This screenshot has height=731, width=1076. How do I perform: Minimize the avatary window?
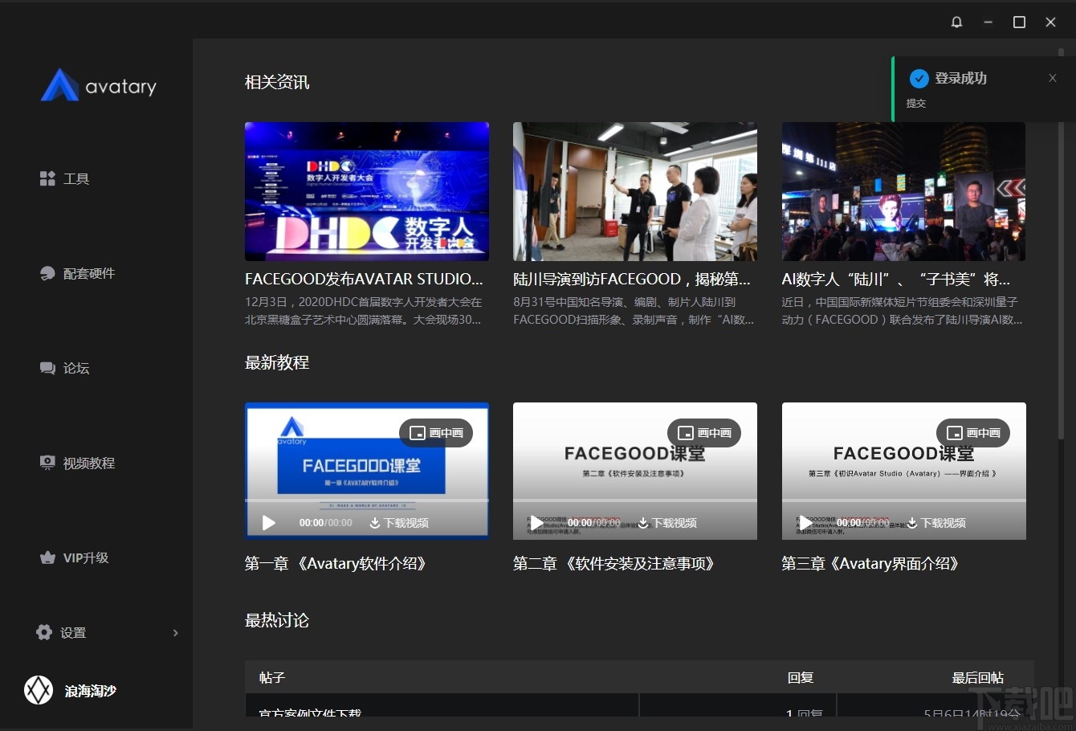click(x=988, y=22)
